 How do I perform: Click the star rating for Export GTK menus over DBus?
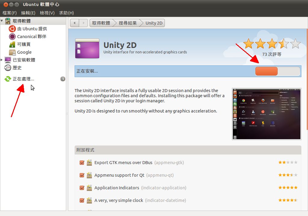click(x=288, y=162)
